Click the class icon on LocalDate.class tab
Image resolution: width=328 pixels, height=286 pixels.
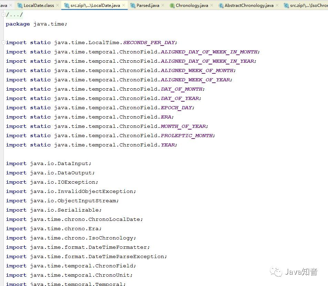[x=20, y=6]
